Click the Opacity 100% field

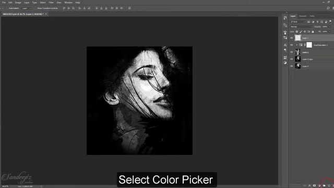325,27
